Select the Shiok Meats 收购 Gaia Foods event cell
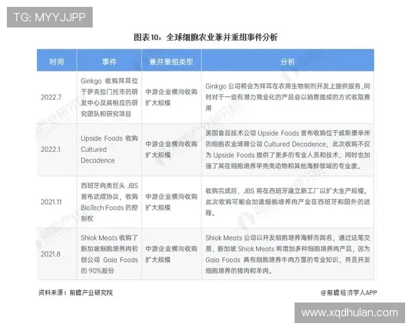Screen dimensions: 412x330 (x=109, y=254)
